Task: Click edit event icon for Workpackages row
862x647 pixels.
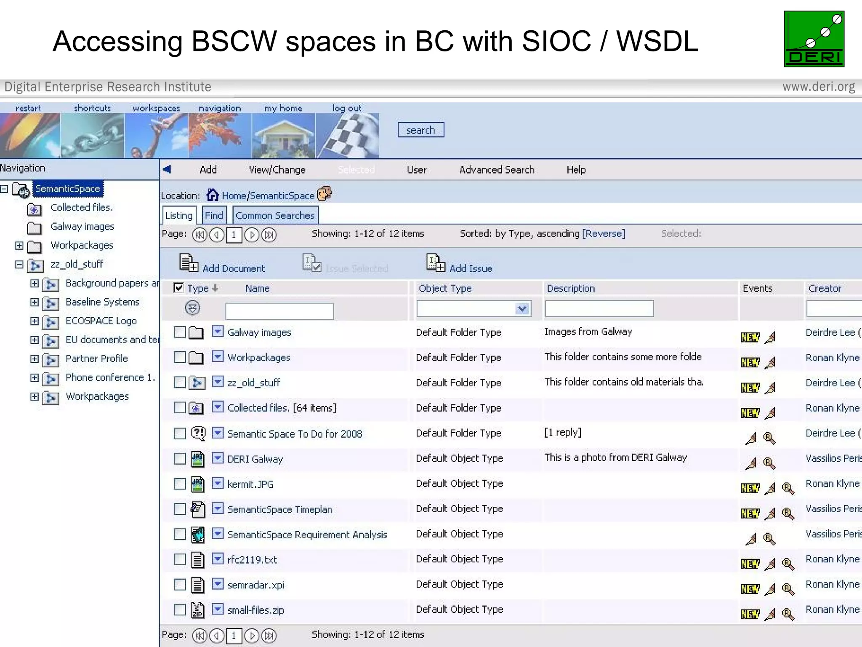Action: pyautogui.click(x=770, y=362)
